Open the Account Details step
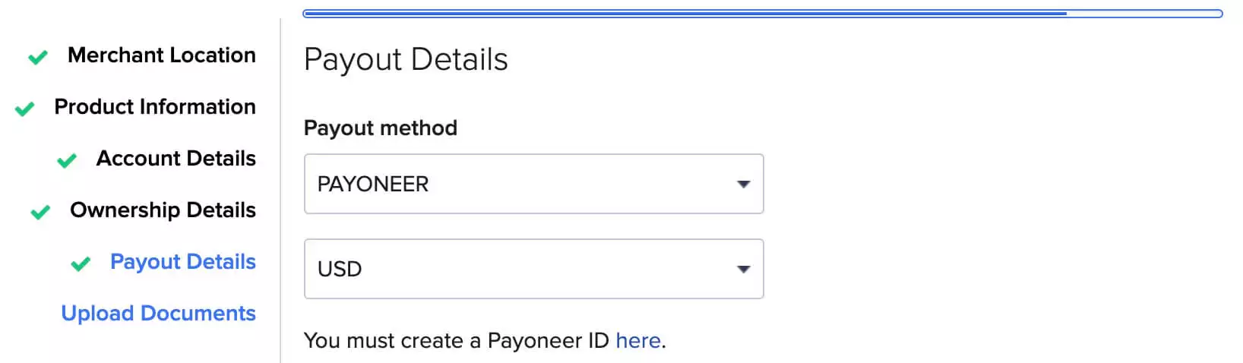Image resolution: width=1243 pixels, height=363 pixels. pos(176,159)
